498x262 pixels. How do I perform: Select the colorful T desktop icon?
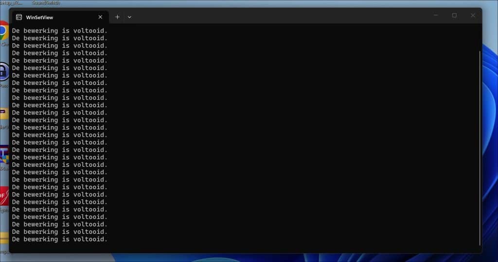pos(4,154)
